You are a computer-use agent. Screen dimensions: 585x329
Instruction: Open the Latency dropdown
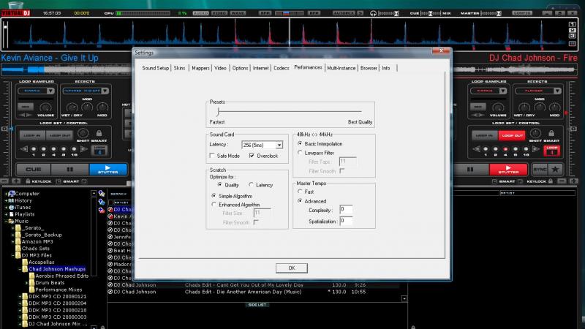click(279, 145)
